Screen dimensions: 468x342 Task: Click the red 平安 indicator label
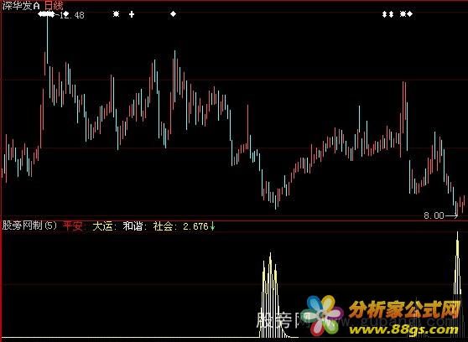72,226
